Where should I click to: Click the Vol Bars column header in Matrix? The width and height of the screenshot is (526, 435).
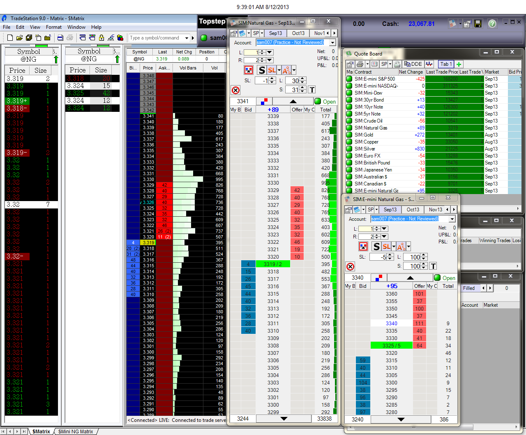(x=188, y=68)
